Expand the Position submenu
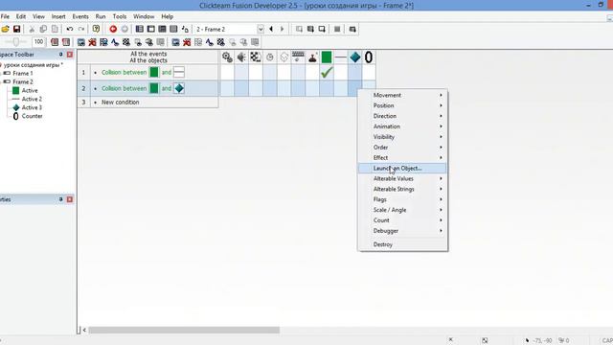The height and width of the screenshot is (345, 613). pyautogui.click(x=402, y=105)
